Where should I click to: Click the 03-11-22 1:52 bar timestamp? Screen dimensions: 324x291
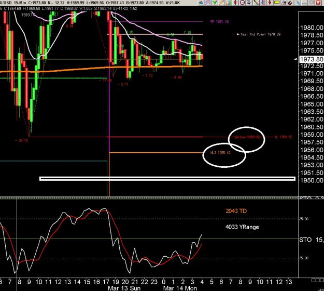125,8
